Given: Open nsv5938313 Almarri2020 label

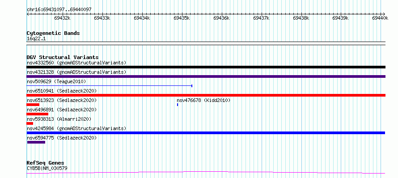Looking at the screenshot, I should pos(59,119).
